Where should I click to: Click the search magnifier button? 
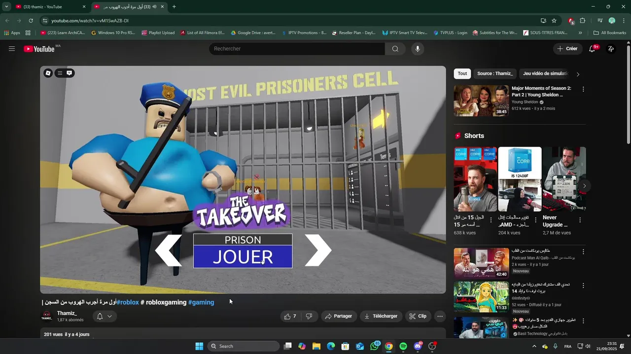[x=395, y=49]
